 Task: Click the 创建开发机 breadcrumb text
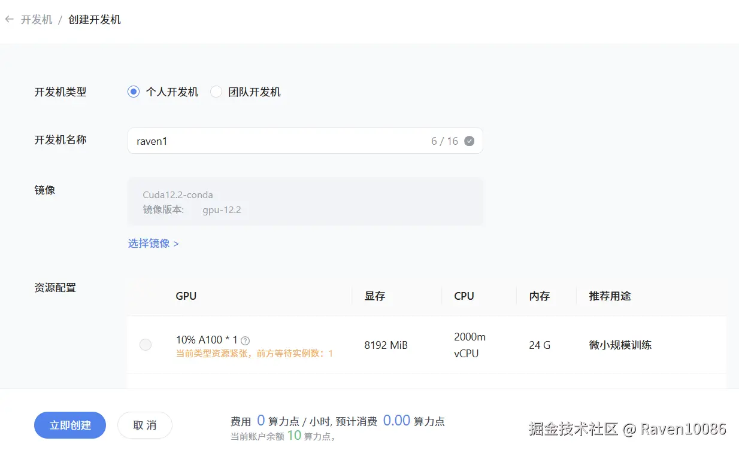(x=95, y=20)
